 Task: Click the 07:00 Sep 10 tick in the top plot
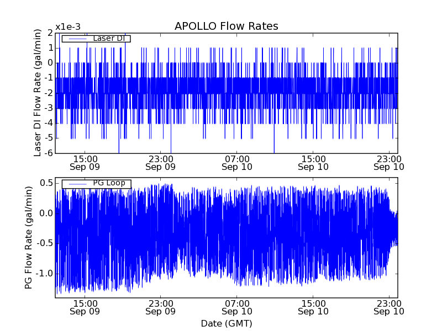pos(237,162)
